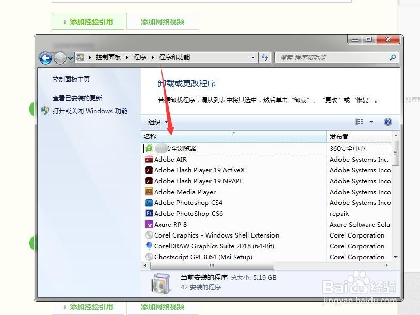Select Ghostscript GPL 8.64 (Msi Setup)

point(203,257)
